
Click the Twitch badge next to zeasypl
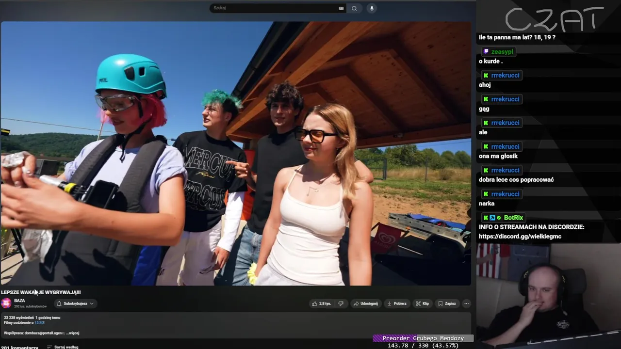point(486,52)
